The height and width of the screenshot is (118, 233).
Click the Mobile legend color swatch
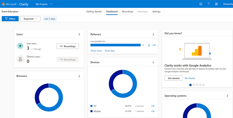coord(91,111)
